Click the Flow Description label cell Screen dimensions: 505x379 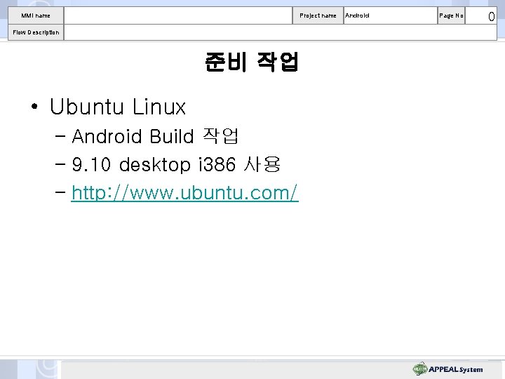36,32
